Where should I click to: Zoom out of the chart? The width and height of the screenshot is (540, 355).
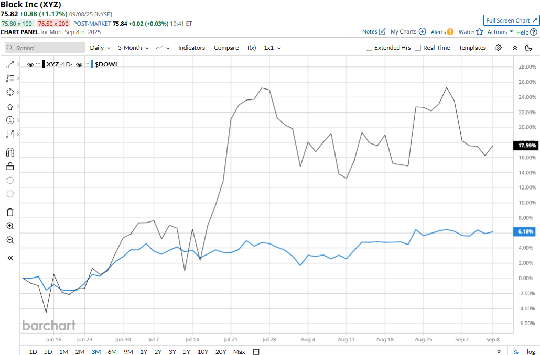(x=10, y=240)
